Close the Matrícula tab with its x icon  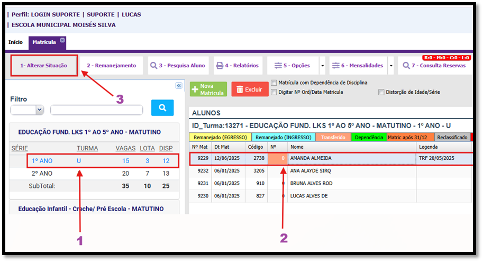pyautogui.click(x=62, y=40)
